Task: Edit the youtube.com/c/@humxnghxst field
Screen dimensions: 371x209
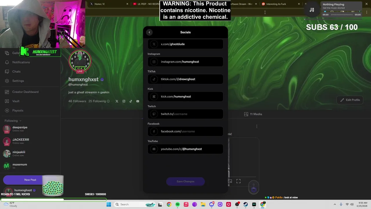Action: coord(185,149)
